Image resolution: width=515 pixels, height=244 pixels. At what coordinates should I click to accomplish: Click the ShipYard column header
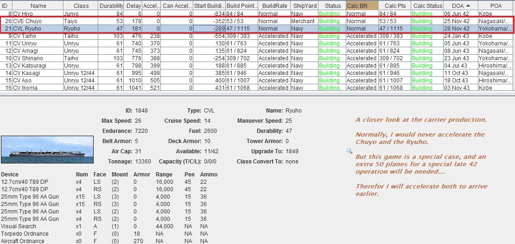coord(305,6)
